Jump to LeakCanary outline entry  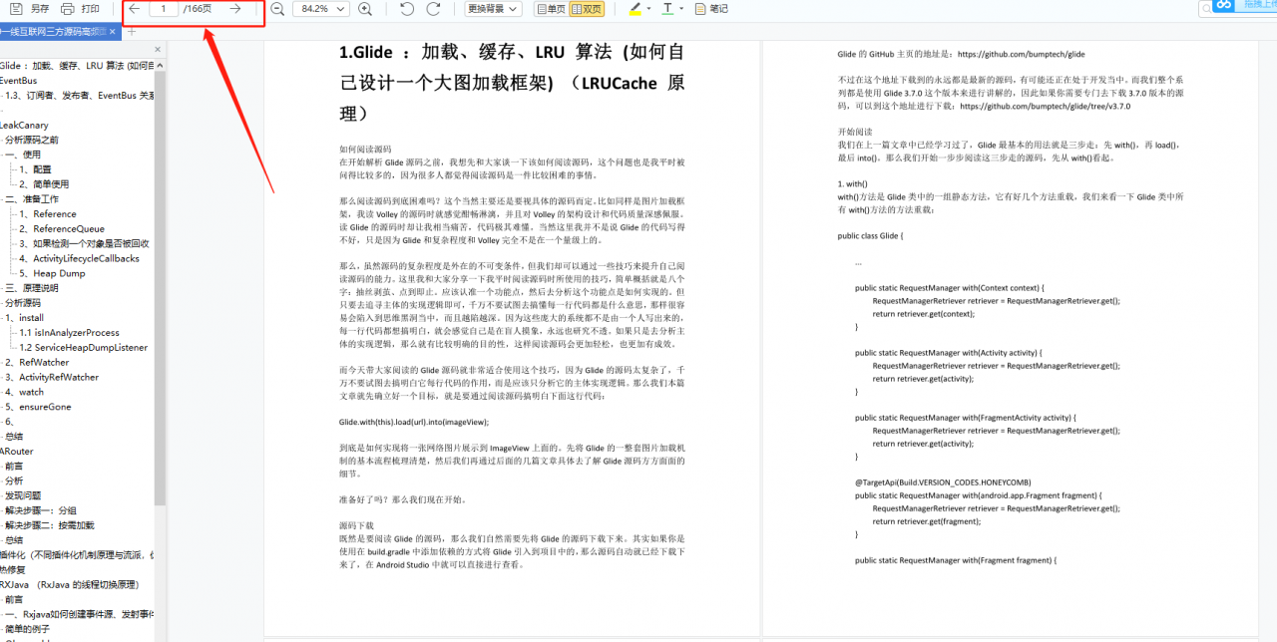tap(24, 126)
